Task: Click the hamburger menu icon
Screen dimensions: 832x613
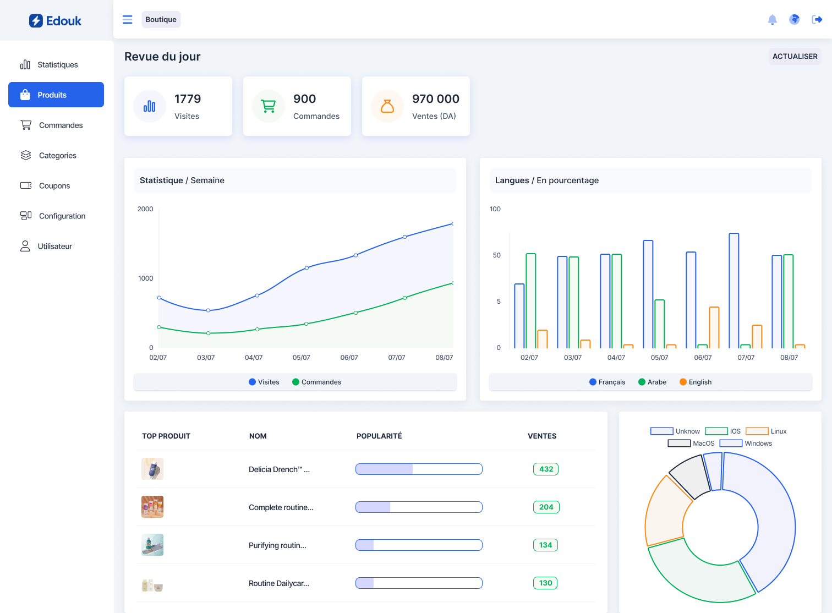Action: point(127,20)
